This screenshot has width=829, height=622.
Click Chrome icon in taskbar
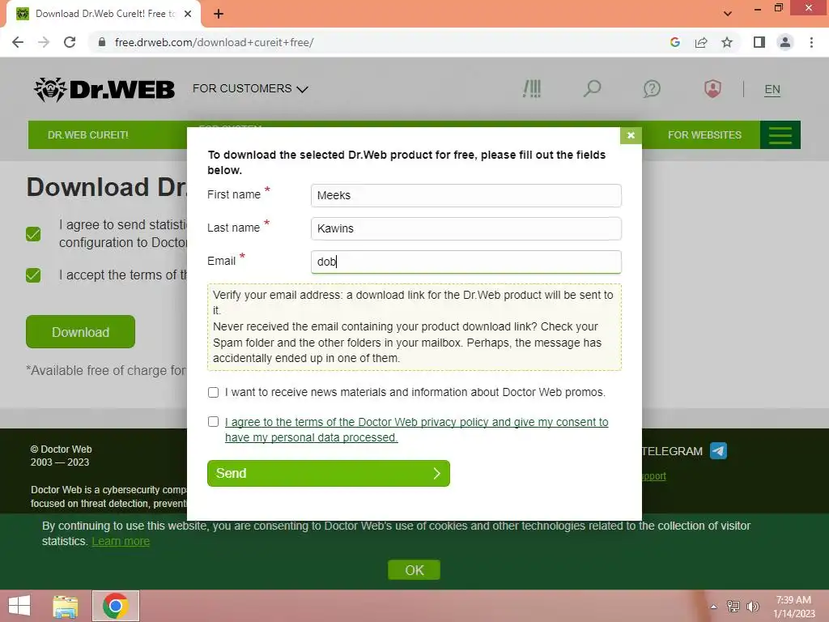tap(116, 606)
